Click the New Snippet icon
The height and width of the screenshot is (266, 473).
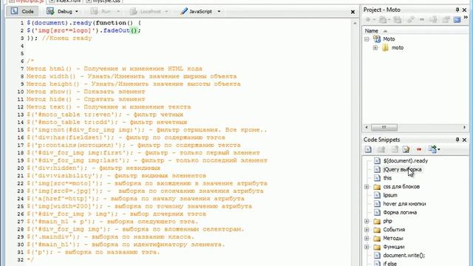coord(368,149)
